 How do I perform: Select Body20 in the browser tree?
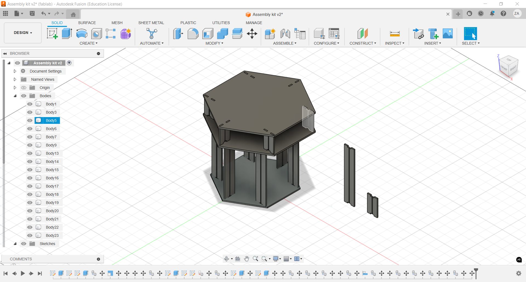(x=52, y=211)
